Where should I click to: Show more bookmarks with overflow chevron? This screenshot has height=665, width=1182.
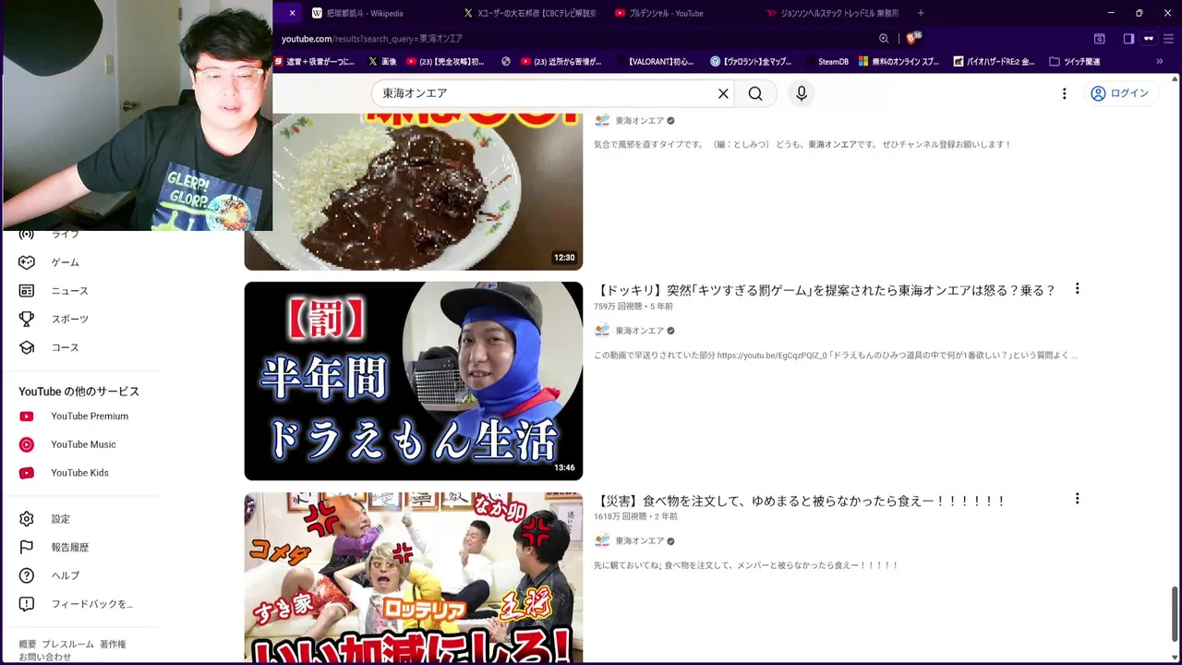coord(1159,62)
